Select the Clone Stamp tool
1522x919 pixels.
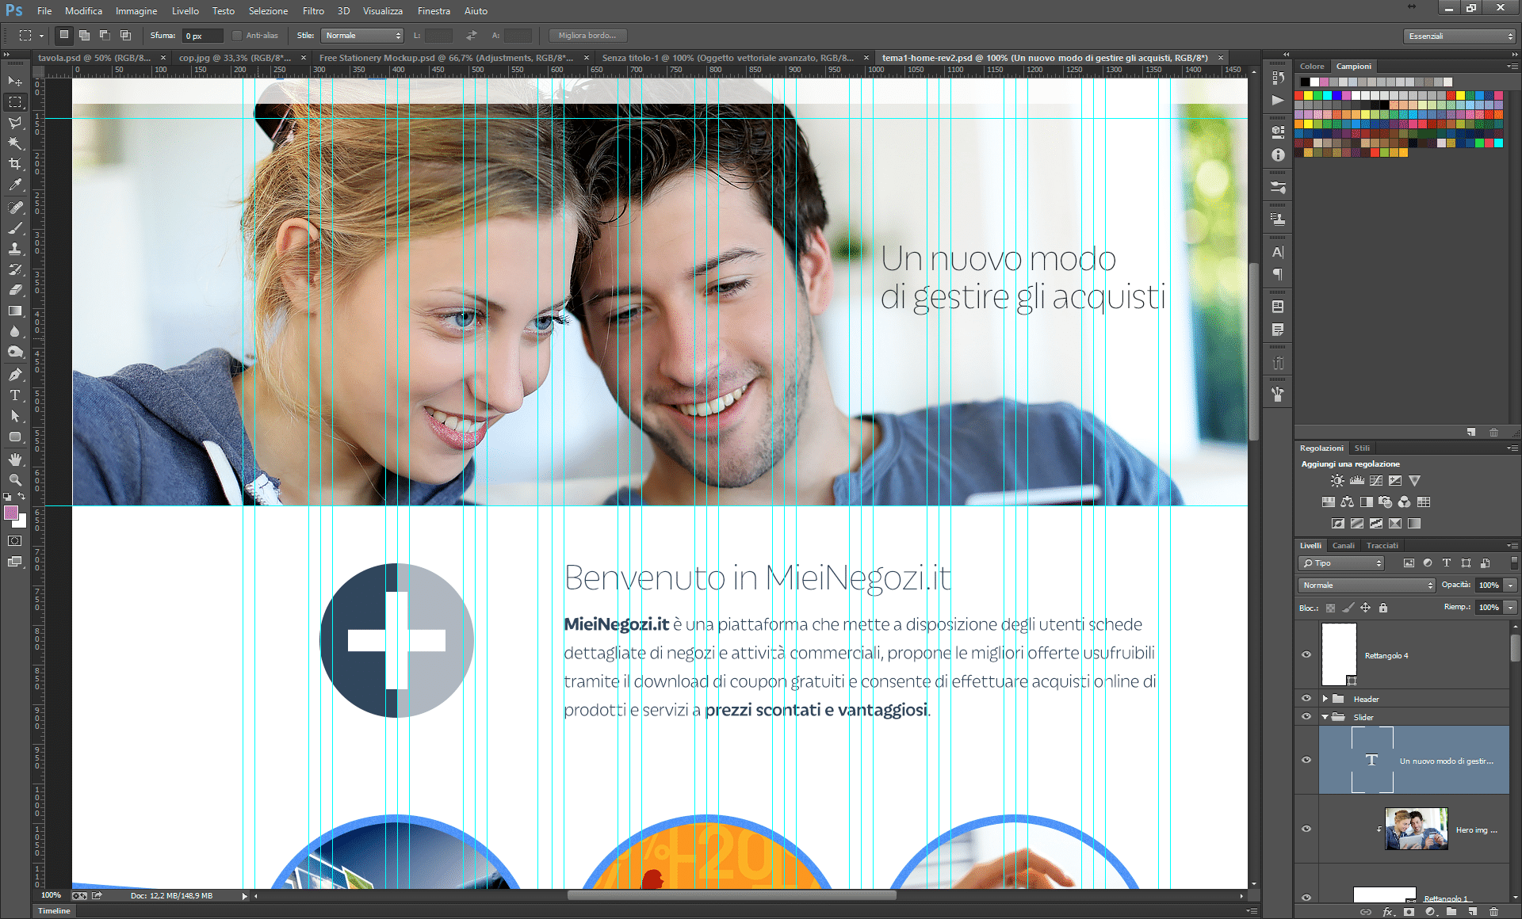click(15, 249)
